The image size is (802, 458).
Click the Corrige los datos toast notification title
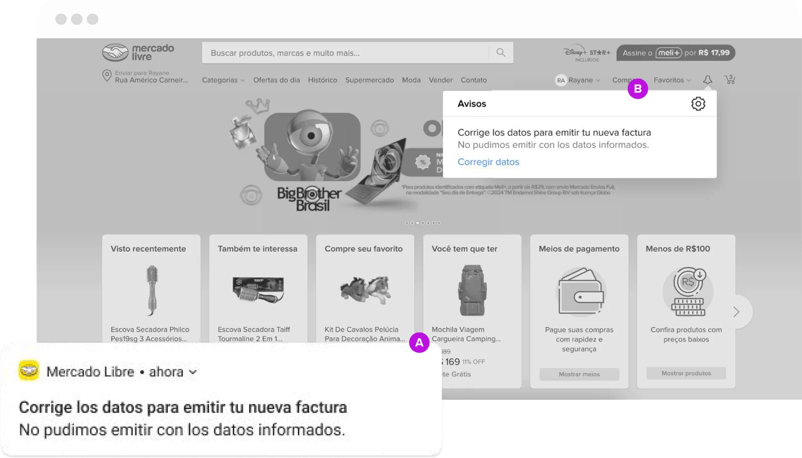[183, 407]
